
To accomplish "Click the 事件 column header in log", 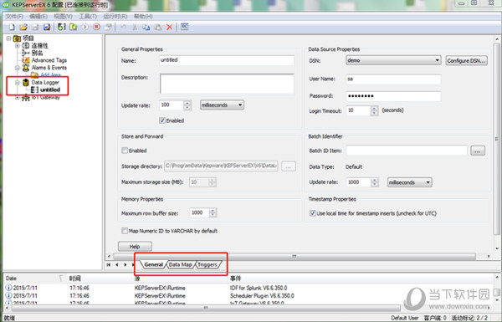I will (359, 279).
